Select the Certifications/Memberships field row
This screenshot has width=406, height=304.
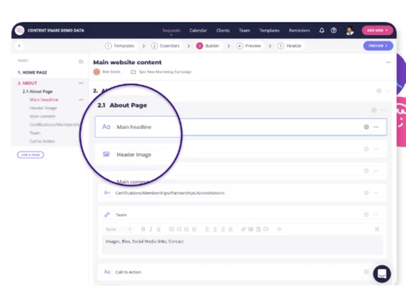[x=243, y=193]
